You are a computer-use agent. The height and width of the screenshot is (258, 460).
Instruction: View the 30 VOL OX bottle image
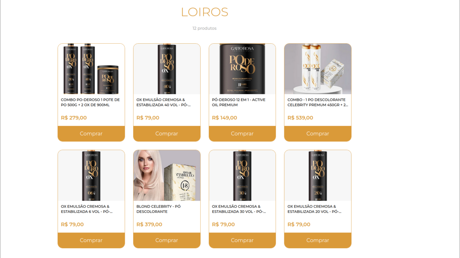[x=242, y=176]
